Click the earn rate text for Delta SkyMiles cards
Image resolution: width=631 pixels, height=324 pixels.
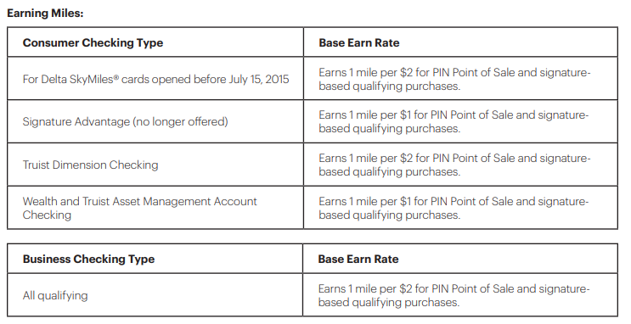point(454,79)
